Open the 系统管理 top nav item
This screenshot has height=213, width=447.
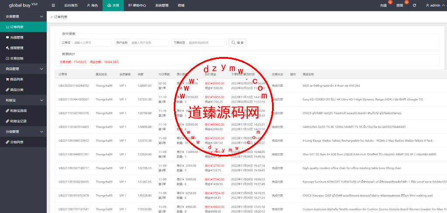(x=162, y=5)
